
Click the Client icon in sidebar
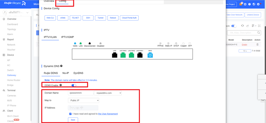point(4,111)
